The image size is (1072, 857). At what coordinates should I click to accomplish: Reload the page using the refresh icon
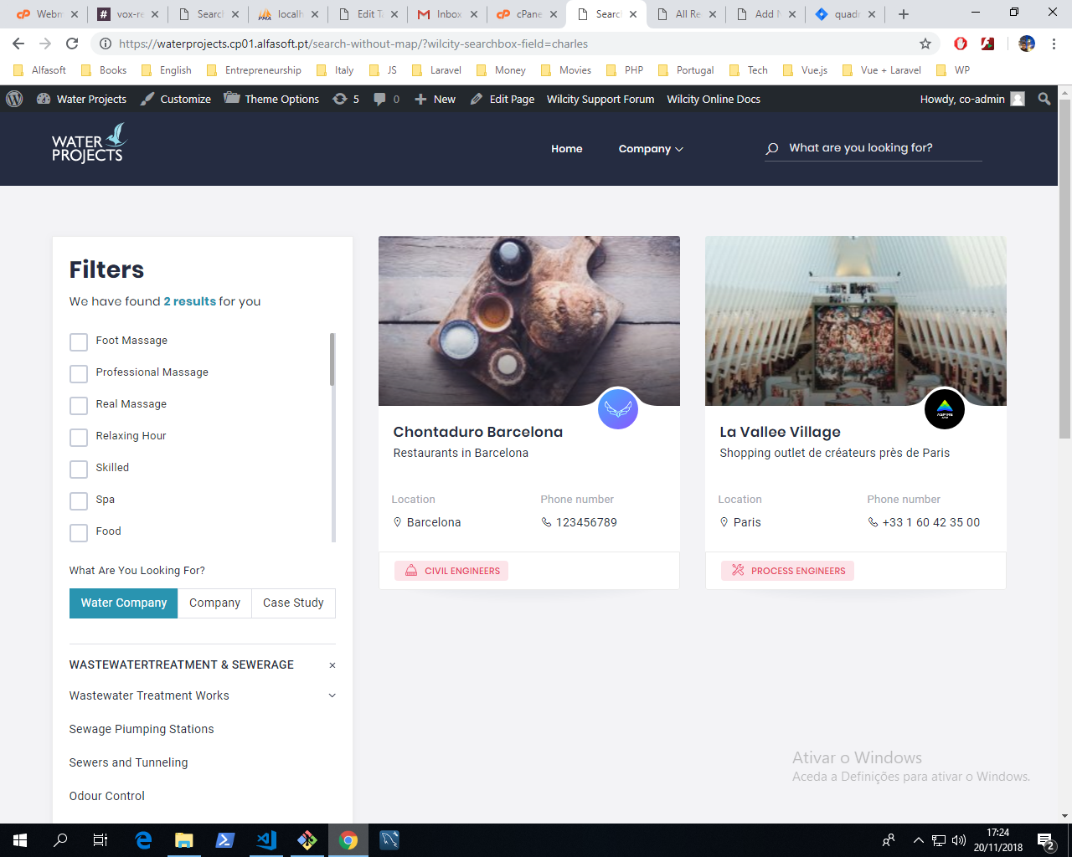pyautogui.click(x=72, y=44)
